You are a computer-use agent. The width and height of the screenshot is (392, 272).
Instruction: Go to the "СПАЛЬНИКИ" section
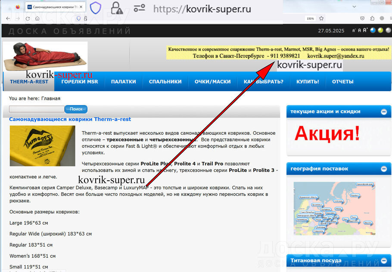coord(165,82)
